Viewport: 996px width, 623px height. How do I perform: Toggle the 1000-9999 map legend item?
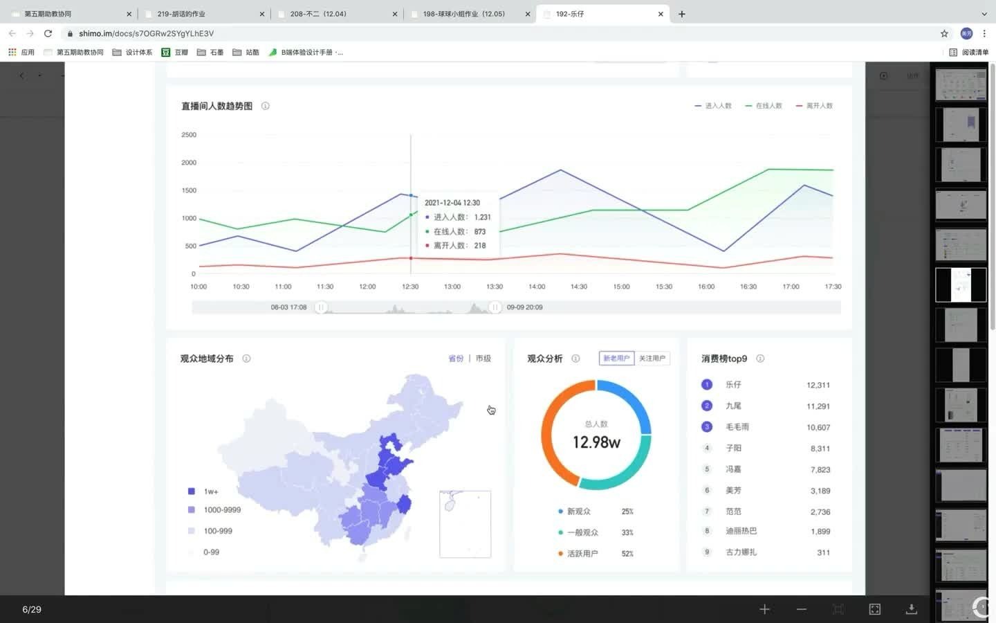214,510
